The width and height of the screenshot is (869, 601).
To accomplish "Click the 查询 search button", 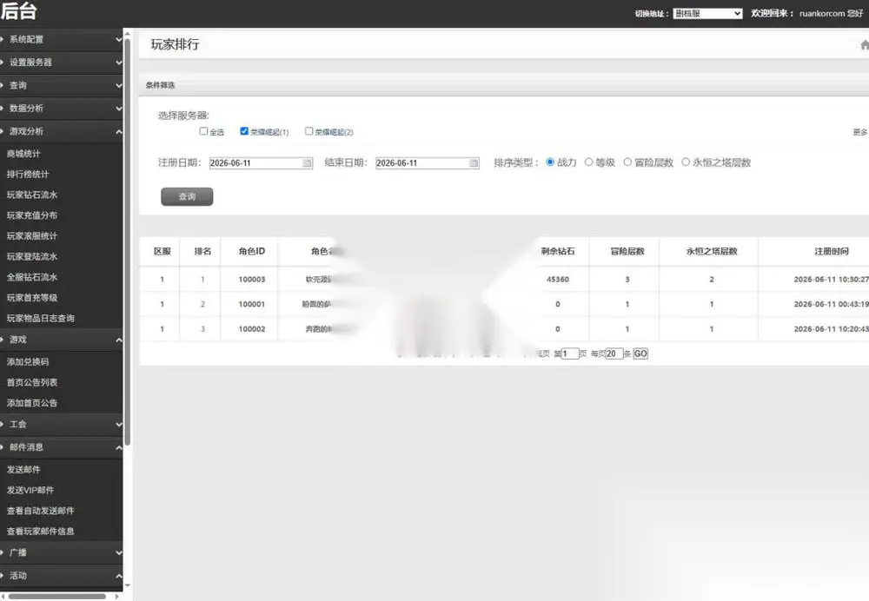I will pyautogui.click(x=187, y=196).
